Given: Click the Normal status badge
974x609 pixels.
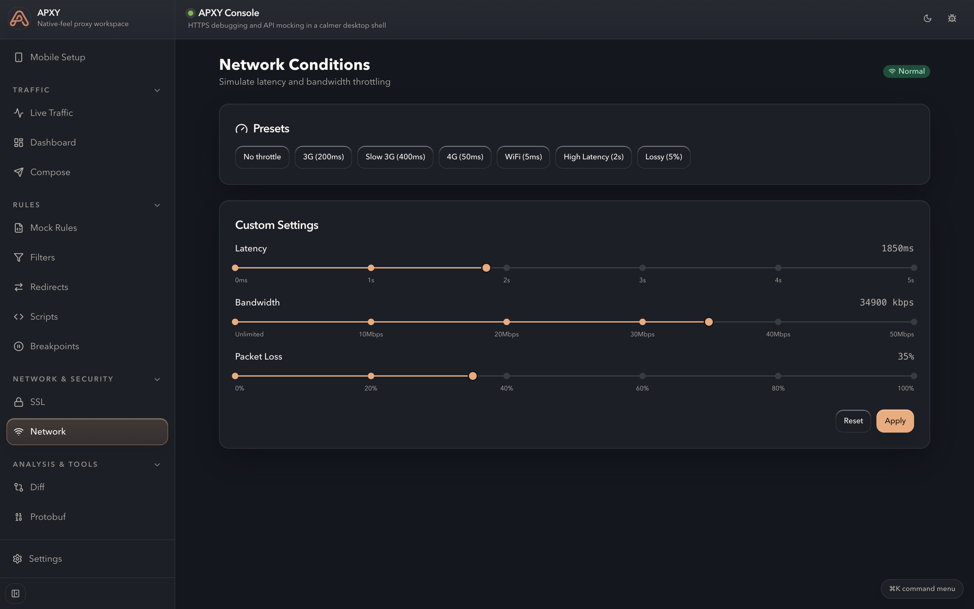Looking at the screenshot, I should [906, 71].
